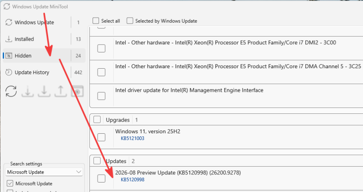The image size is (363, 192).
Task: Tick the Select all checkbox
Action: tap(96, 21)
